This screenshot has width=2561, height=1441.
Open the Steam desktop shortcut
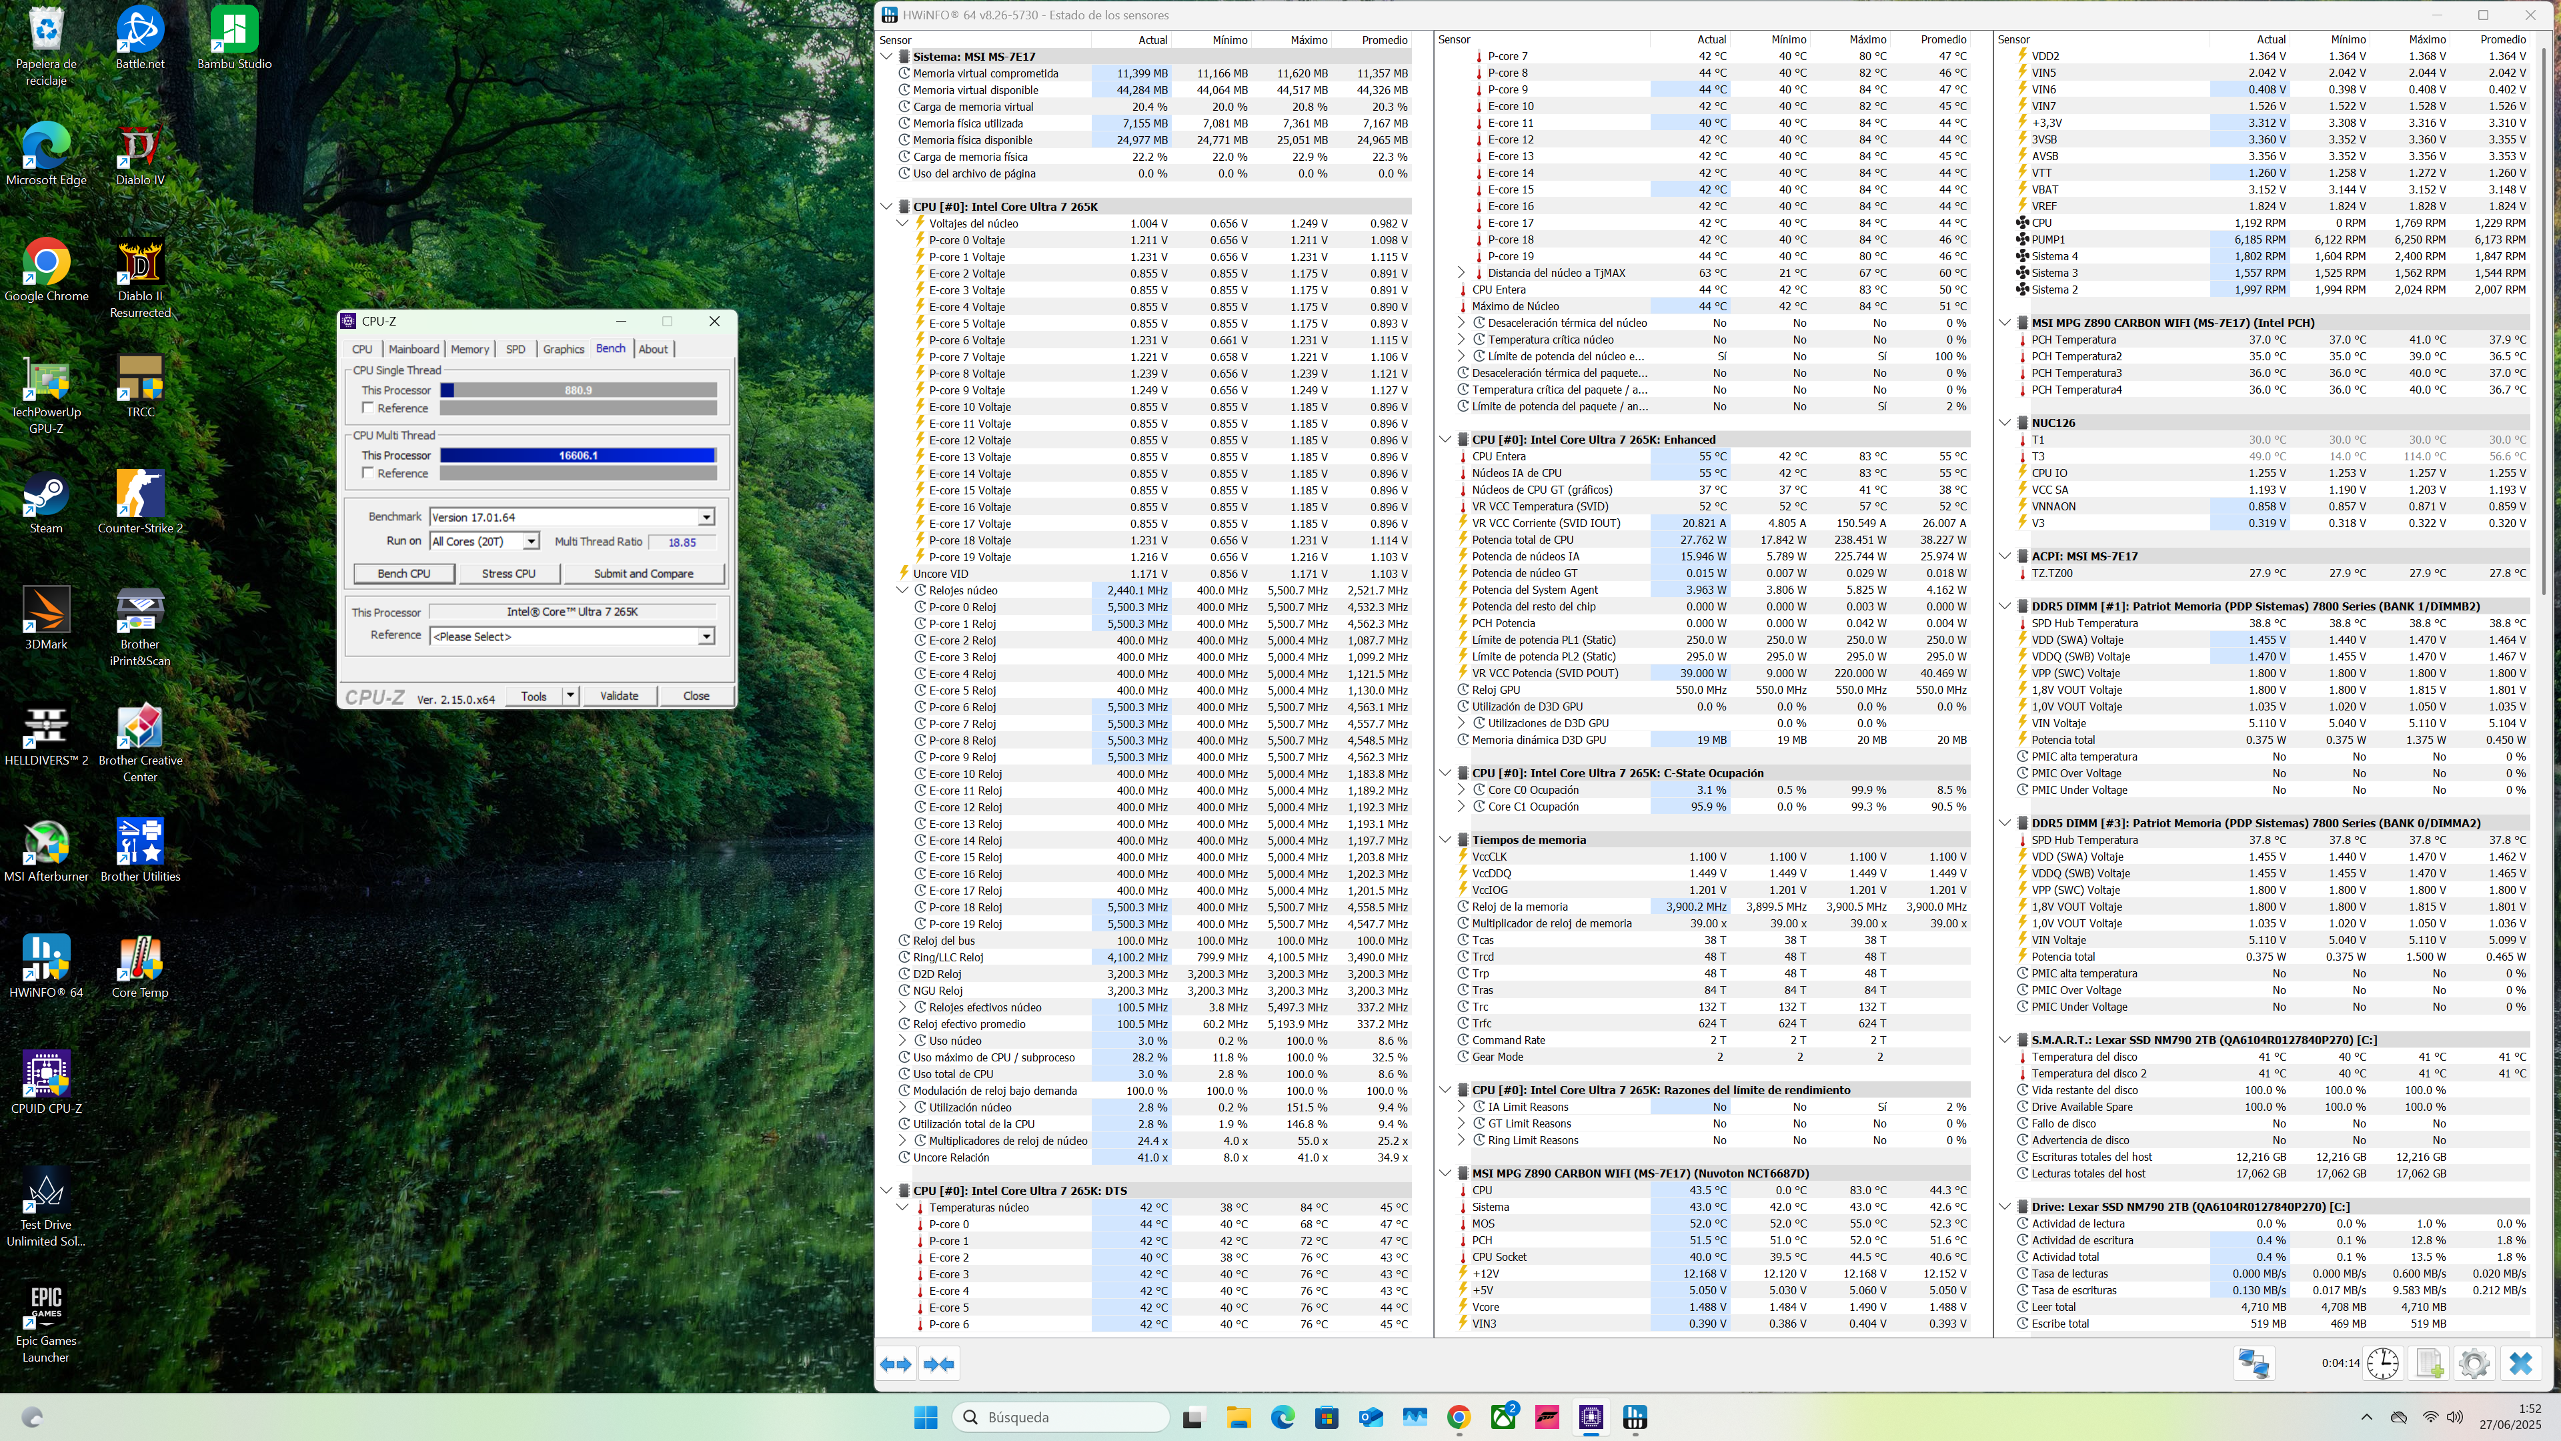46,503
